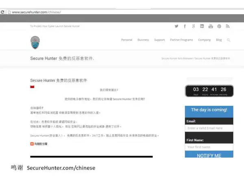The height and width of the screenshot is (183, 244).
Task: Open the Company menu item
Action: point(205,40)
